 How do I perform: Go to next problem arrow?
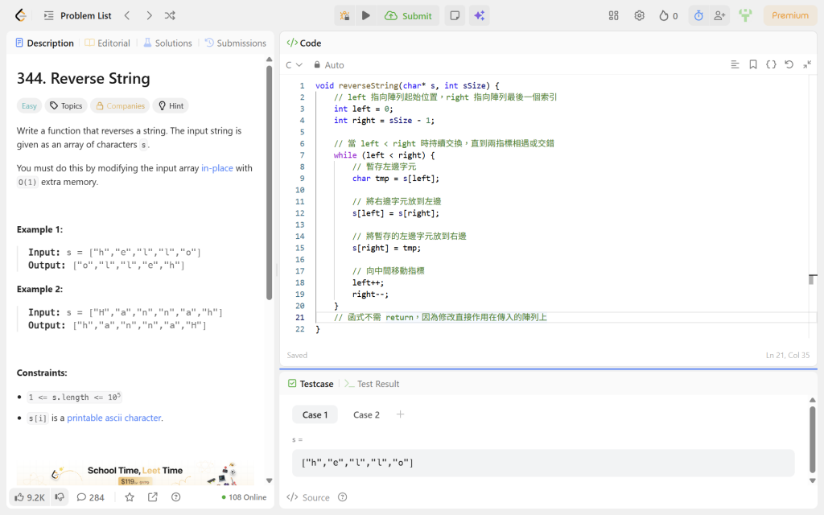(x=149, y=16)
